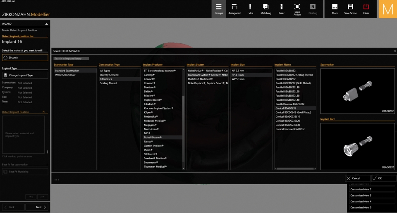Click the Search in implant library field

point(71,59)
